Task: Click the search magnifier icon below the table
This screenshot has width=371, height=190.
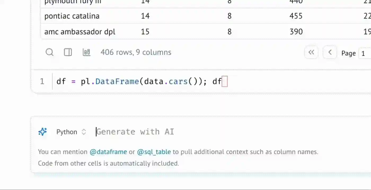Action: coord(50,52)
